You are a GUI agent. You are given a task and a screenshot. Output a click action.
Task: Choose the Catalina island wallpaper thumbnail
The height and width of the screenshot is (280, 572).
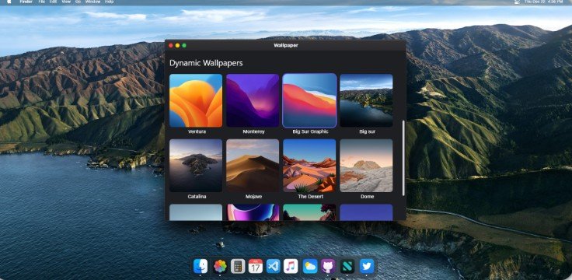[x=196, y=166]
